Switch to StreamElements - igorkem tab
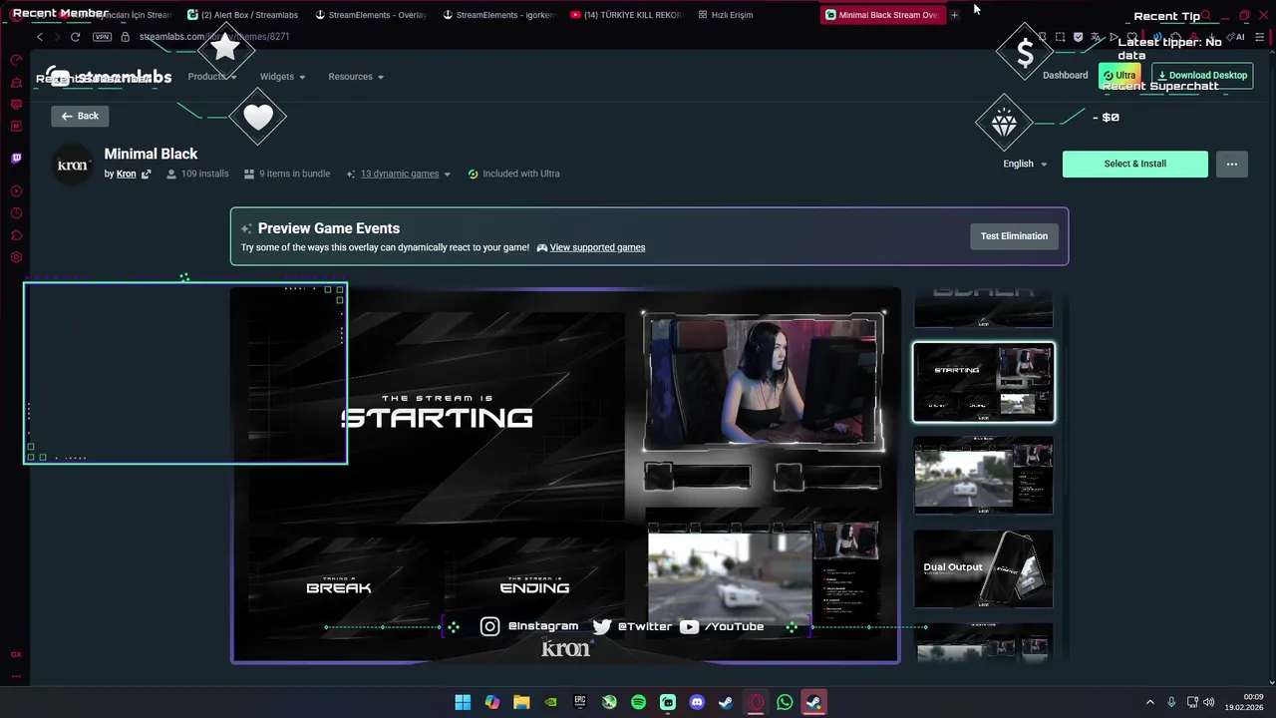 tap(498, 15)
